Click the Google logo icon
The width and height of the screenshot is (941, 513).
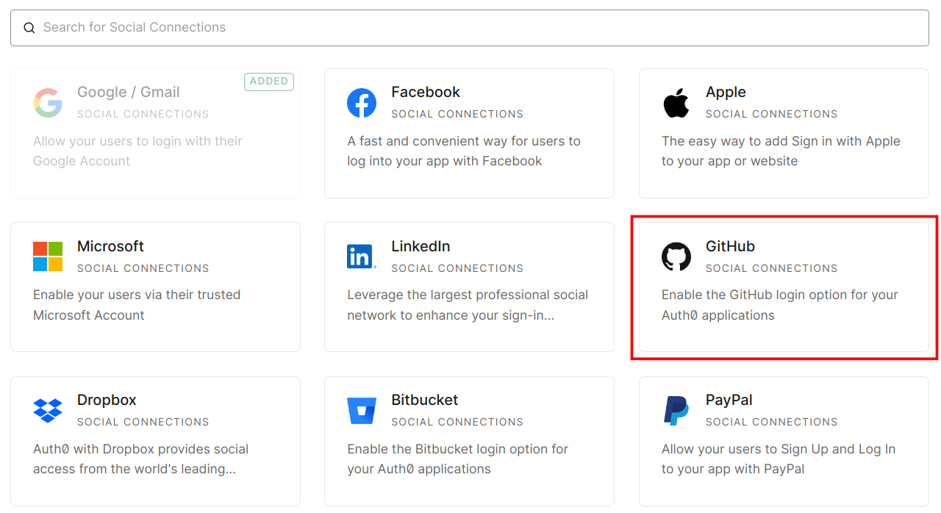(x=48, y=103)
